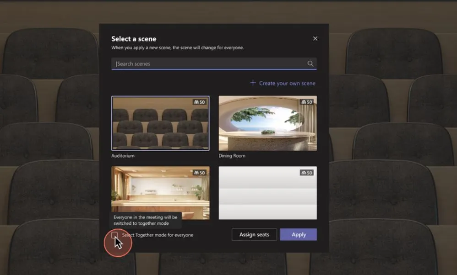This screenshot has width=457, height=275.
Task: Apply the selected scene
Action: tap(299, 235)
